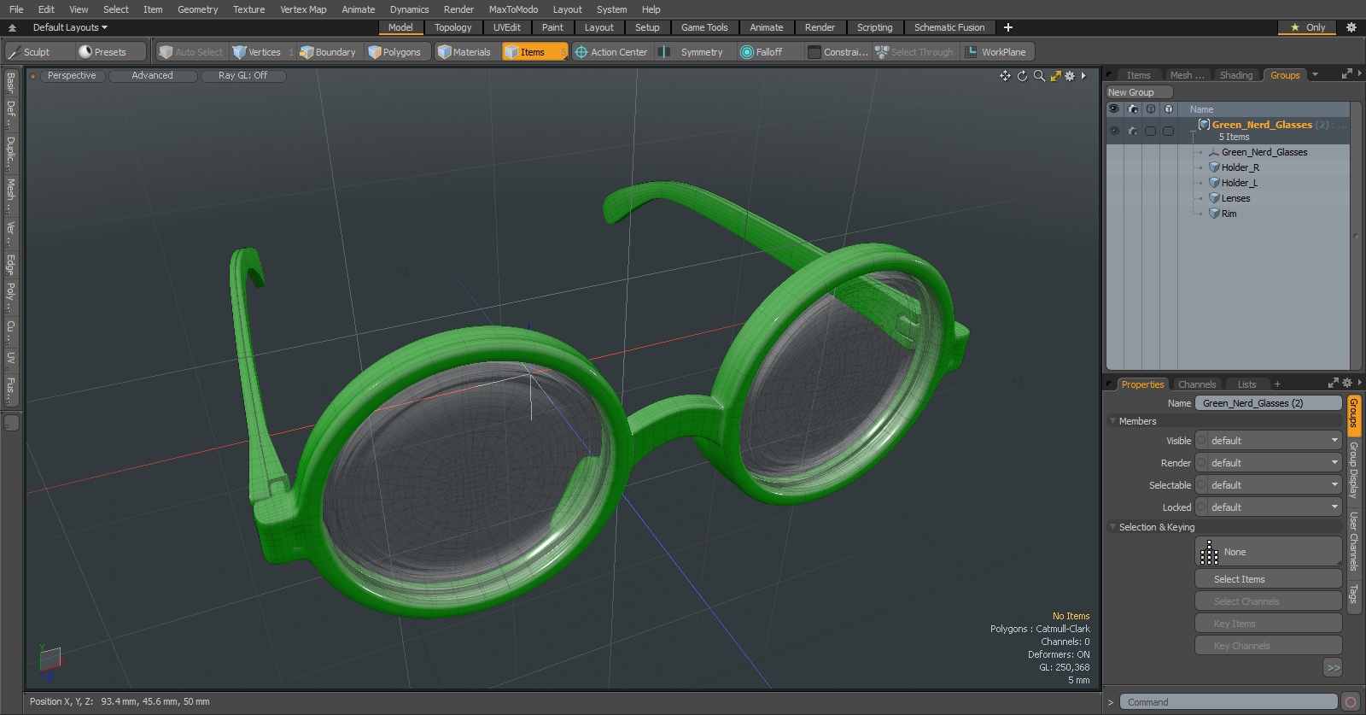Open the MaxToModo menu
Viewport: 1366px width, 715px height.
(x=513, y=9)
